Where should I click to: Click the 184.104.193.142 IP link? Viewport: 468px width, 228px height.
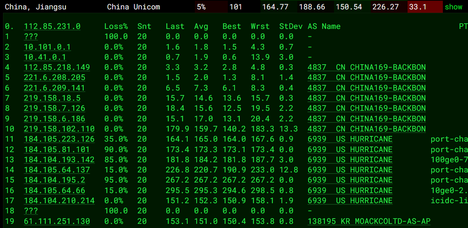click(59, 160)
